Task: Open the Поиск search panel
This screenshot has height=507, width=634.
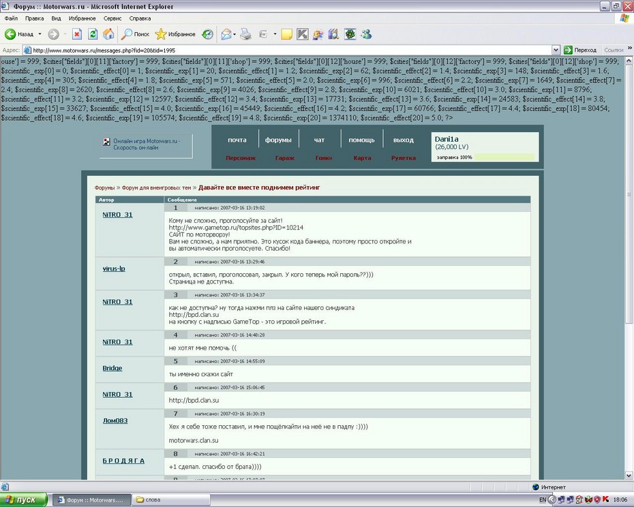Action: pyautogui.click(x=136, y=34)
